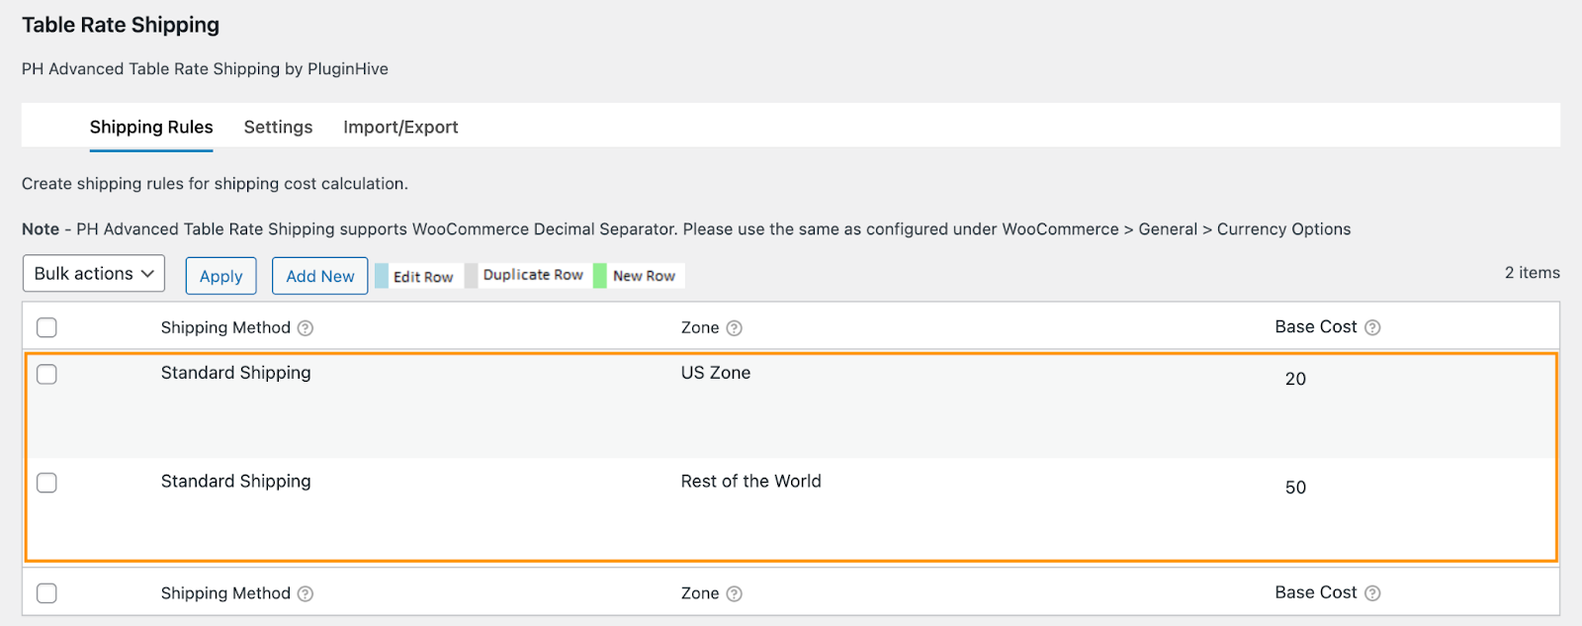
Task: Select the Rest of the World row checkbox
Action: [x=46, y=483]
